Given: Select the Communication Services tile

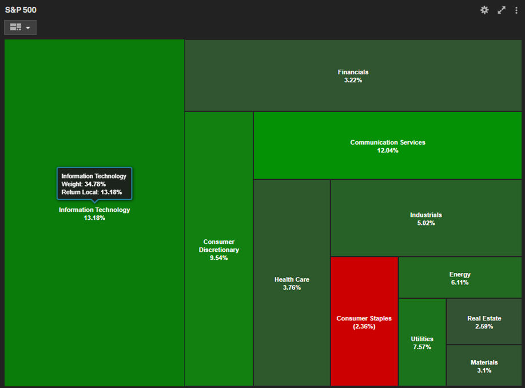Looking at the screenshot, I should (x=387, y=146).
